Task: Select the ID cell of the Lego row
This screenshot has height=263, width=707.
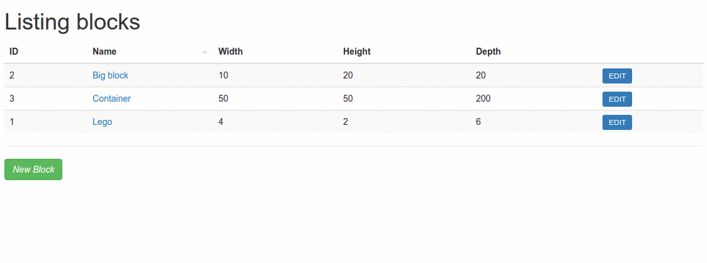Action: click(x=12, y=122)
